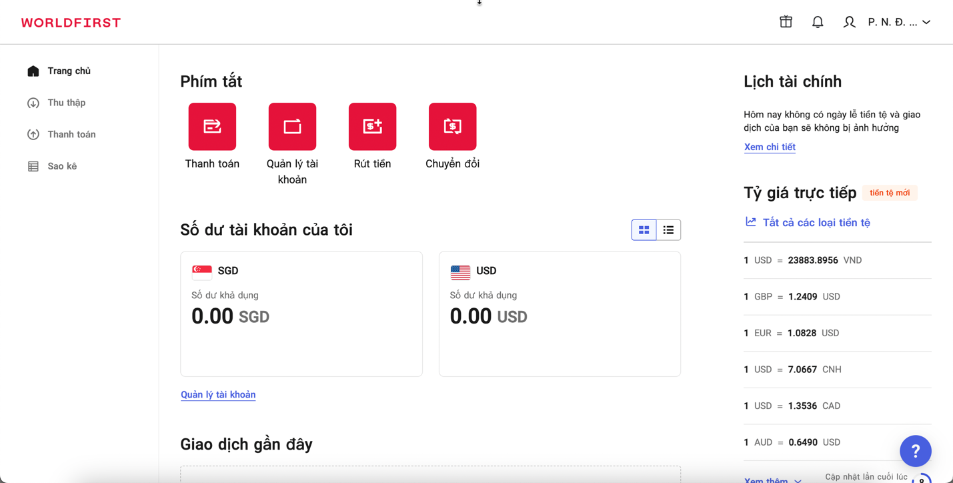Click Quản lý tài khoản link below balances
The image size is (953, 483).
pos(218,395)
